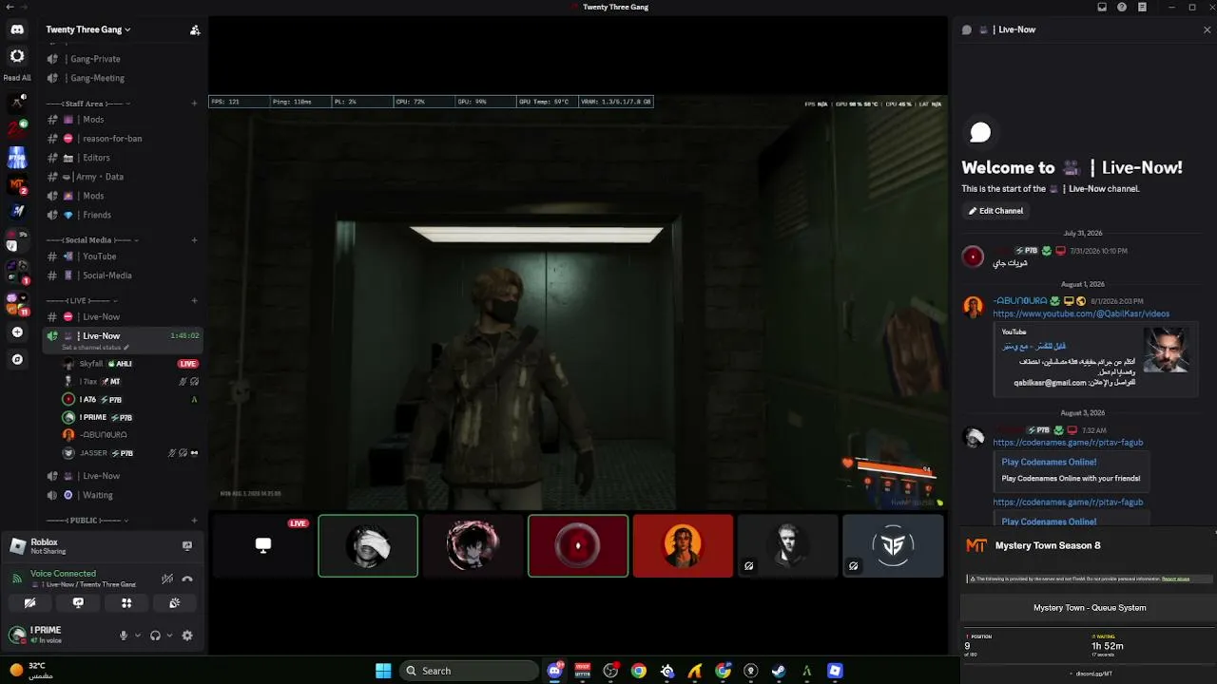1217x684 pixels.
Task: Join the Friends voice channel
Action: pos(124,215)
